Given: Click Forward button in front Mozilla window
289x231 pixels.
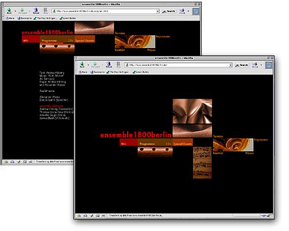Looking at the screenshot, I should tap(95, 65).
